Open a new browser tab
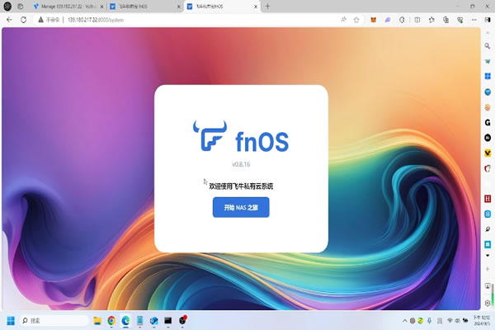Viewport: 495px width, 330px height. click(267, 6)
